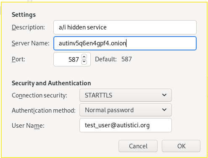Click the Default 587 port text

coord(113,59)
